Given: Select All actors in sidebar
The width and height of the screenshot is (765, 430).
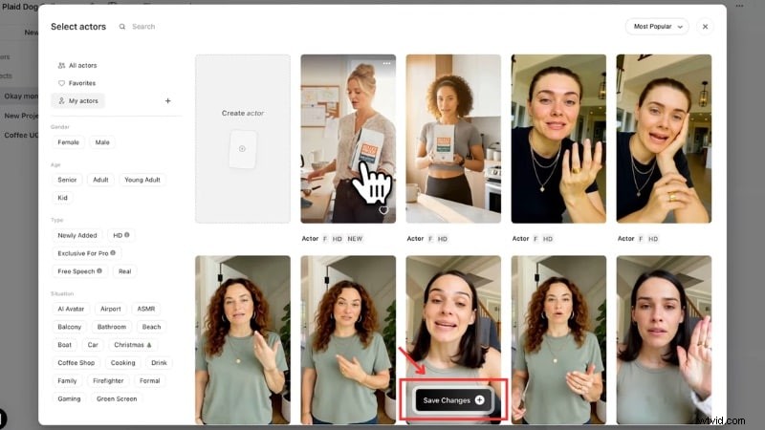Looking at the screenshot, I should pyautogui.click(x=77, y=65).
